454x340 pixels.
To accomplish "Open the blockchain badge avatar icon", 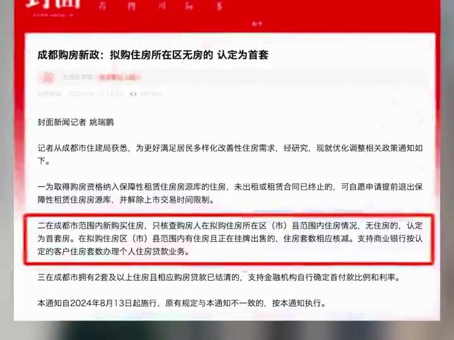I will coord(48,77).
